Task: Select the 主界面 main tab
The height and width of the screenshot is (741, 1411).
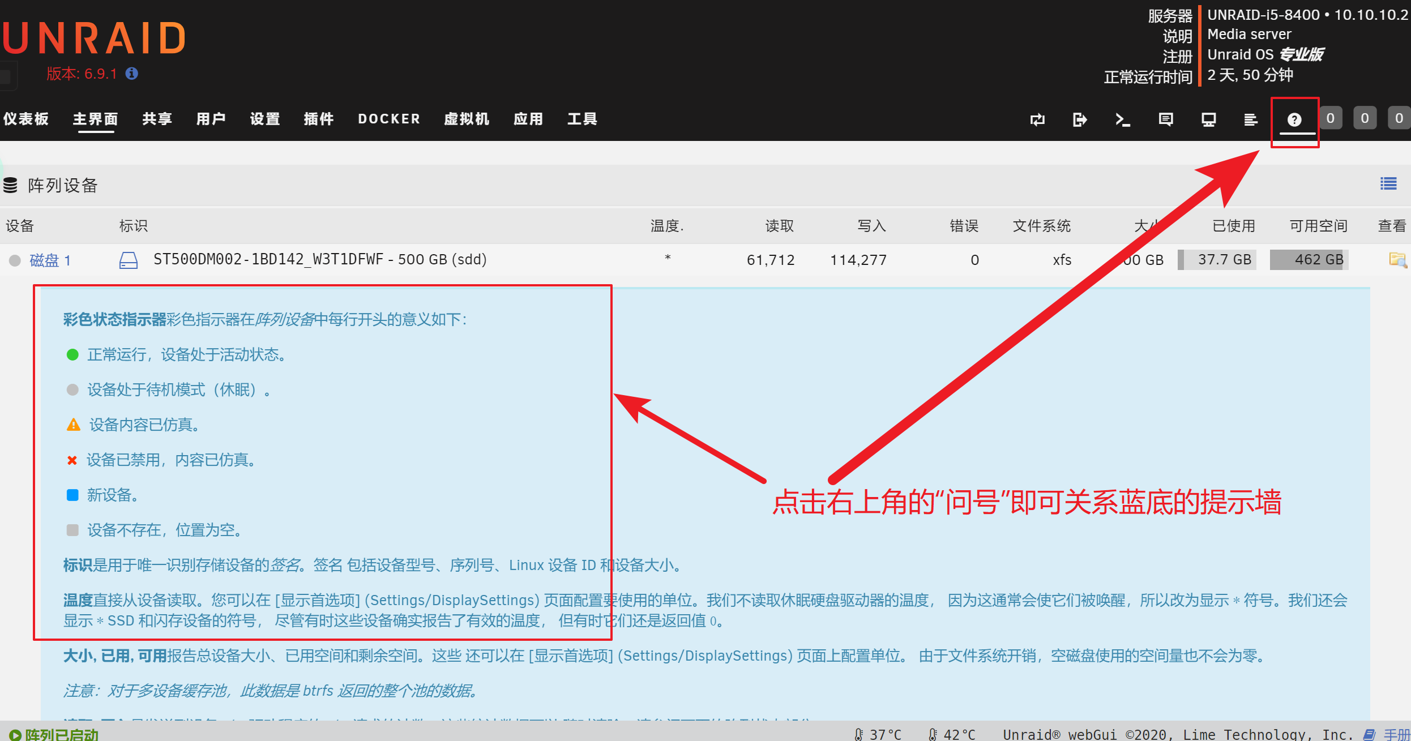Action: click(x=96, y=119)
